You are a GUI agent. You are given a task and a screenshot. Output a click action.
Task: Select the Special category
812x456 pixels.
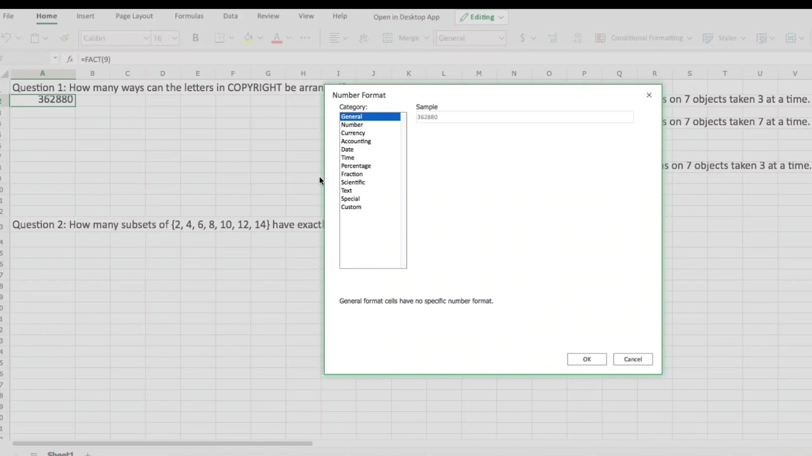click(x=370, y=199)
